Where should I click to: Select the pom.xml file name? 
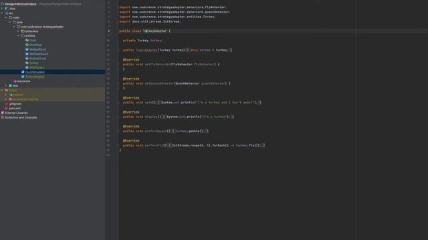tap(15, 108)
